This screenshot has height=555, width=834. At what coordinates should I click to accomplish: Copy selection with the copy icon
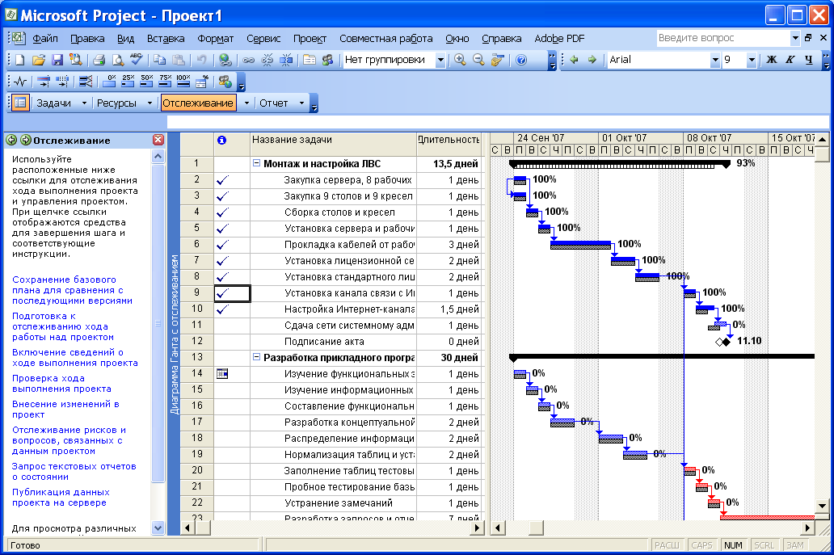point(159,60)
